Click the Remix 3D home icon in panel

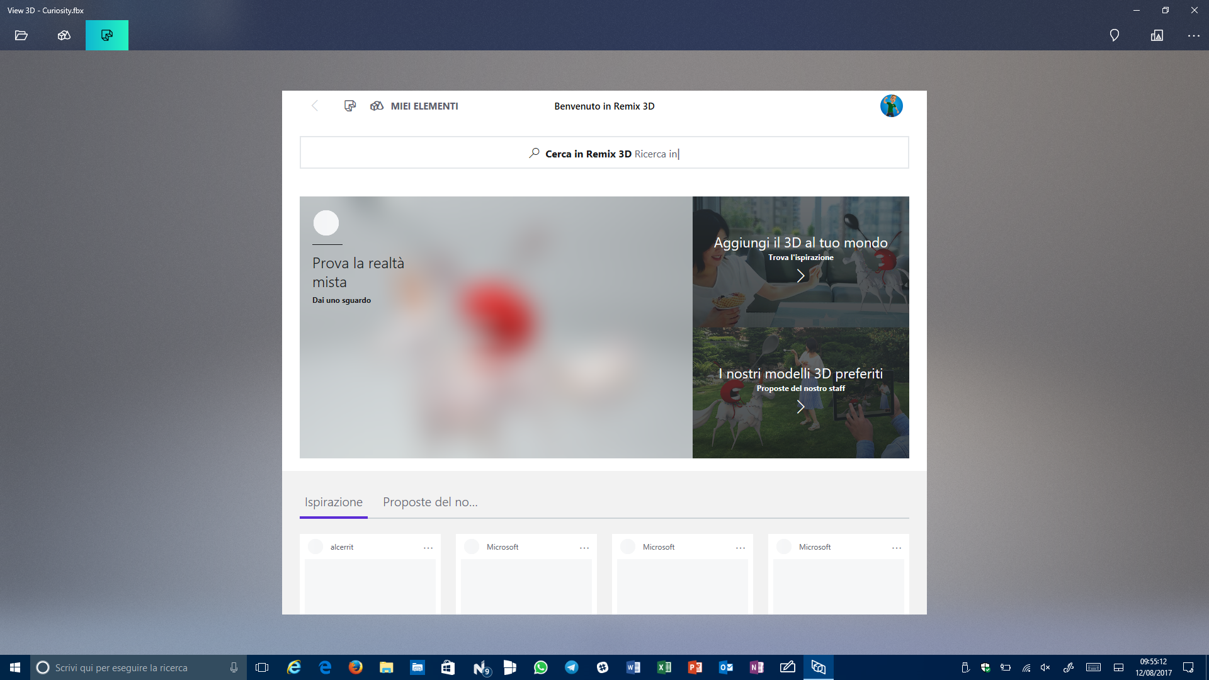coord(350,106)
